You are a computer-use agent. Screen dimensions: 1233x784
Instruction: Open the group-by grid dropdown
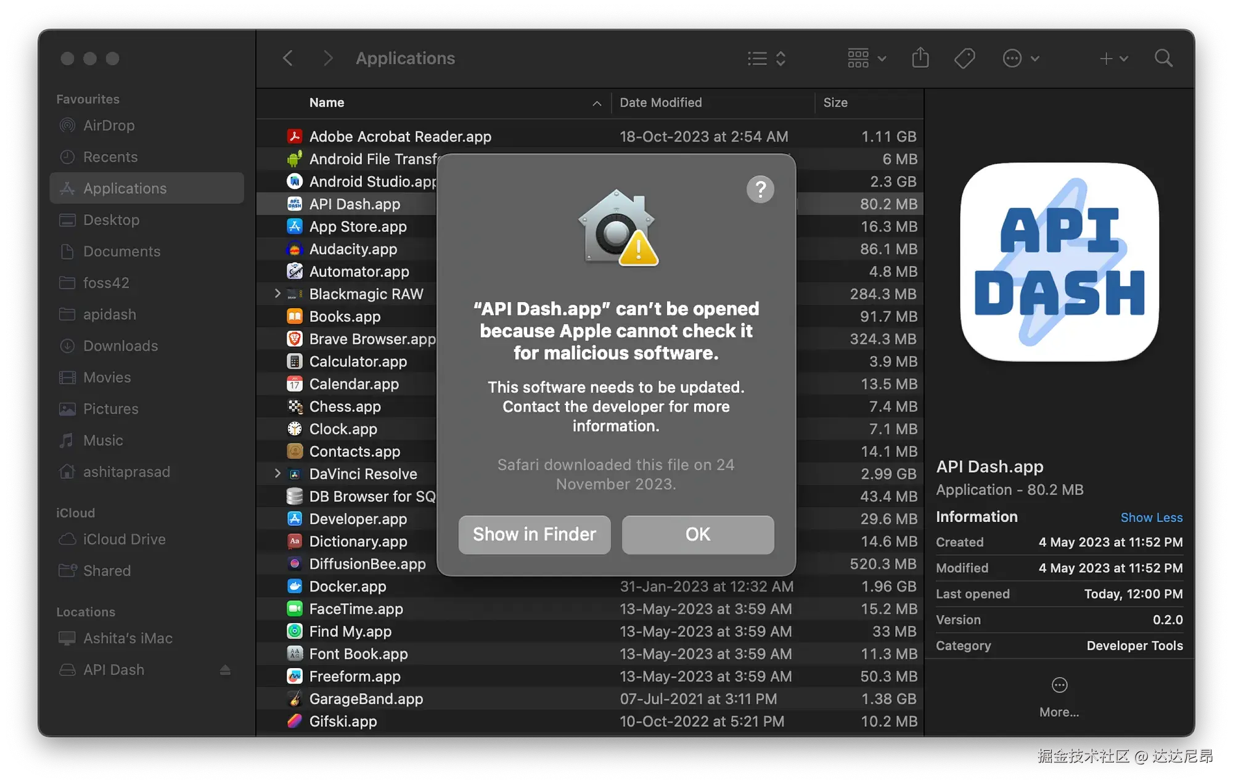(x=866, y=59)
